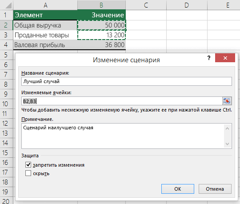Click the Изменяемые ячейки input field
This screenshot has height=204, width=240.
(x=122, y=101)
